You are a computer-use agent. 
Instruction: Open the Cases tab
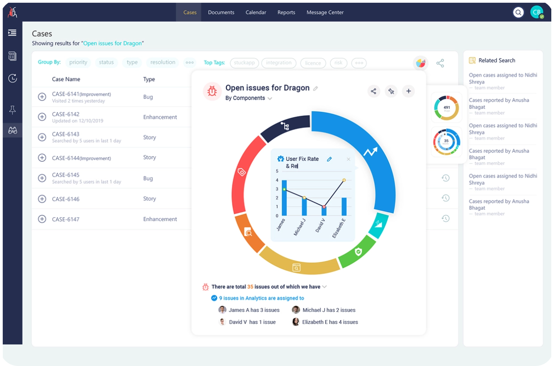190,13
